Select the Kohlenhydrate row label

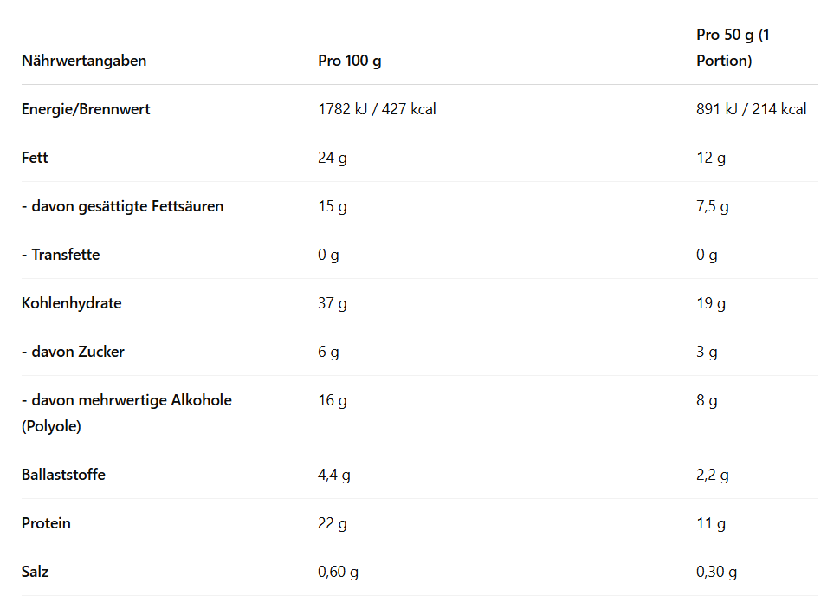pyautogui.click(x=71, y=303)
